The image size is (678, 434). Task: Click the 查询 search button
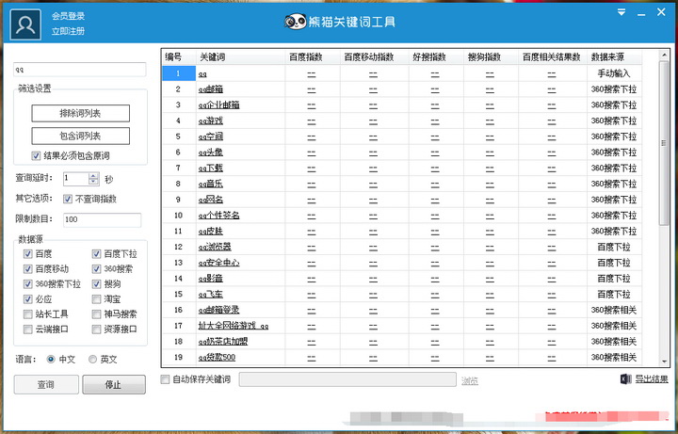click(46, 384)
